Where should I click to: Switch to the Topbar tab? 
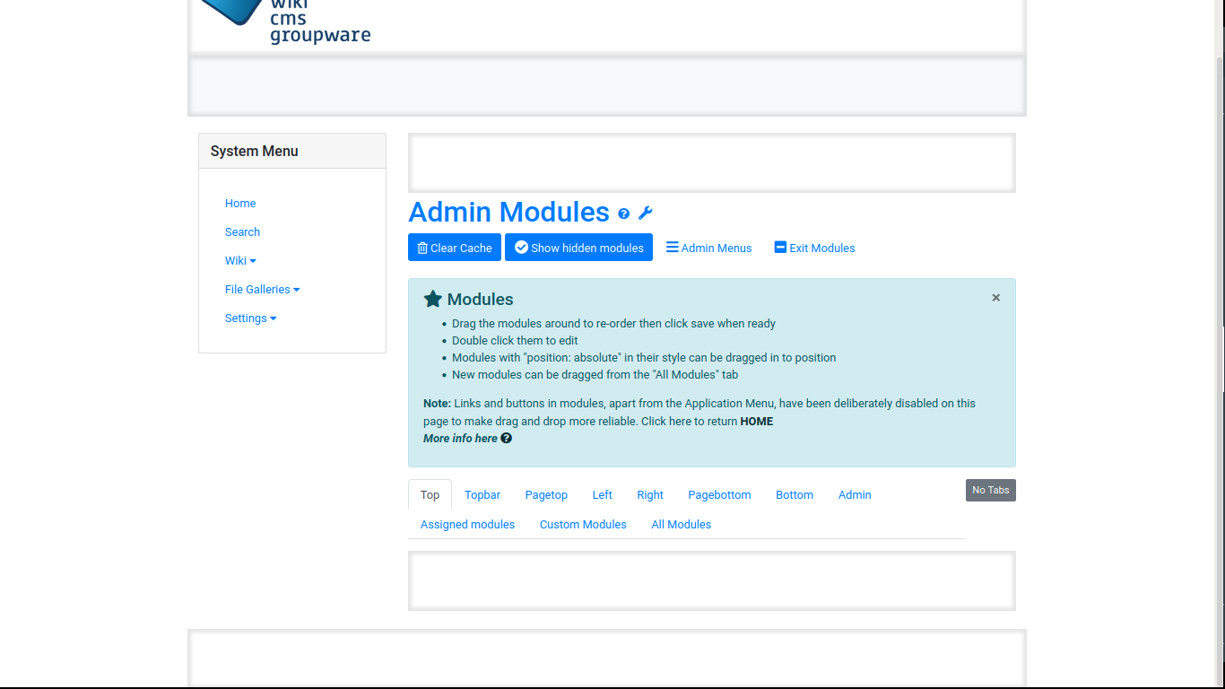point(482,495)
